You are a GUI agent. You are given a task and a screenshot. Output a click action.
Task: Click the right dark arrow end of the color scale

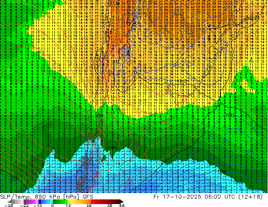point(122,202)
